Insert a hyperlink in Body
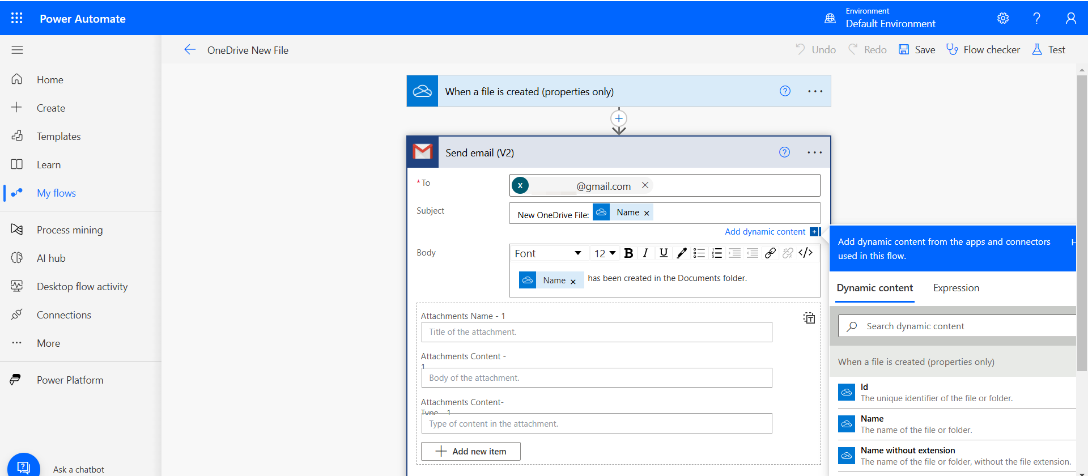This screenshot has width=1088, height=476. [x=770, y=253]
